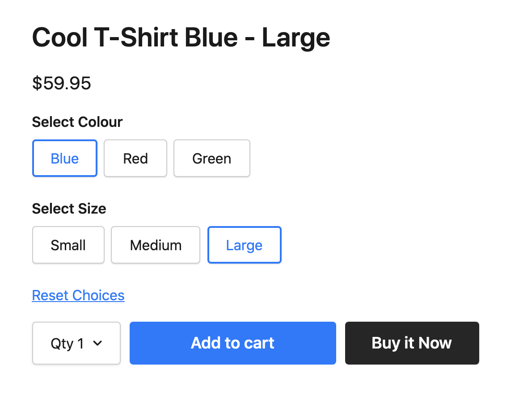
Task: Choose the Medium size
Action: tap(155, 245)
